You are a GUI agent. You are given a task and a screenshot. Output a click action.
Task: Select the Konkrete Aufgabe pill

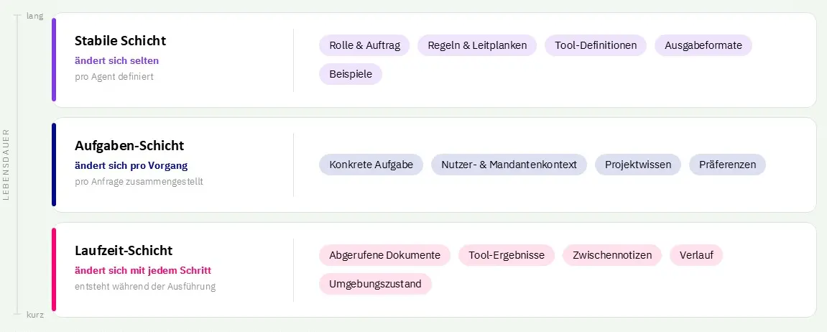point(371,165)
